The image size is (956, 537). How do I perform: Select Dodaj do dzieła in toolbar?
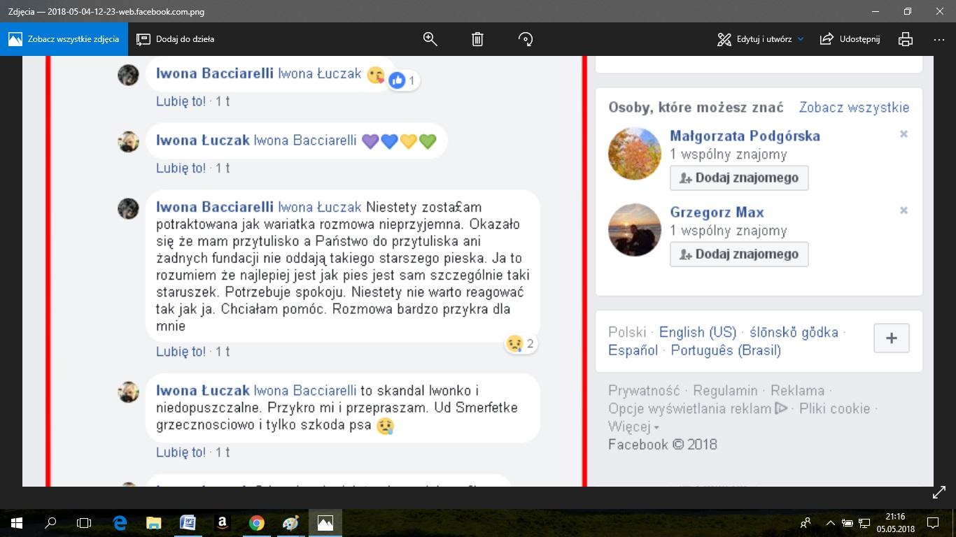176,39
